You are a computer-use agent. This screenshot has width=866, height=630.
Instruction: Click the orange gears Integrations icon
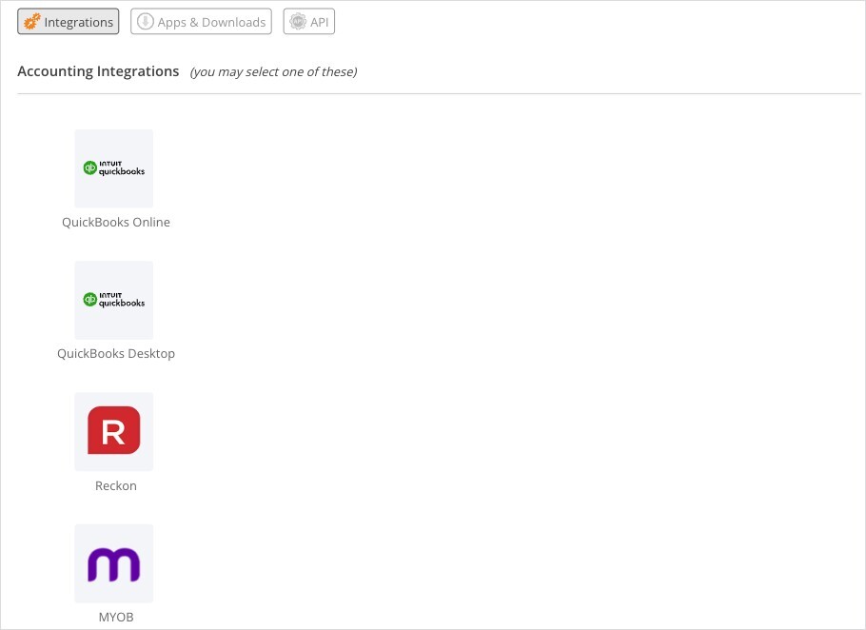tap(32, 22)
